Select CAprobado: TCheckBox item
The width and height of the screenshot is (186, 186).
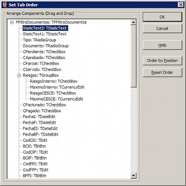(x=44, y=58)
